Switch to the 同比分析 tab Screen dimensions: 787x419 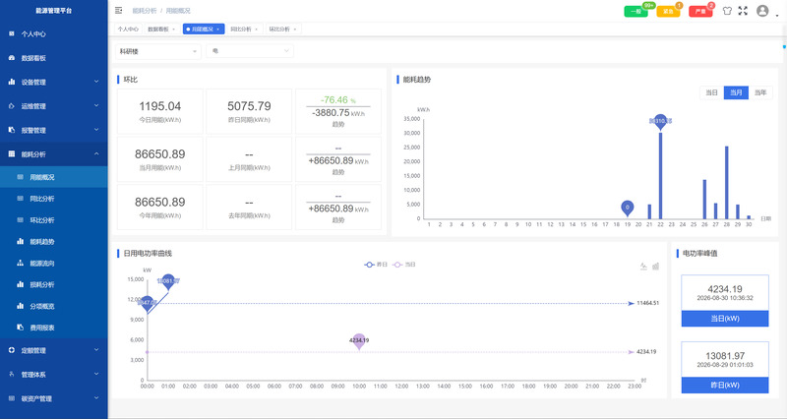pos(243,30)
